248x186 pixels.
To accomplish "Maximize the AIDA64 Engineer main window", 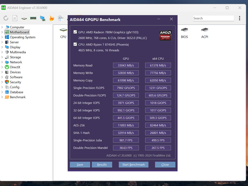I will click(227, 8).
